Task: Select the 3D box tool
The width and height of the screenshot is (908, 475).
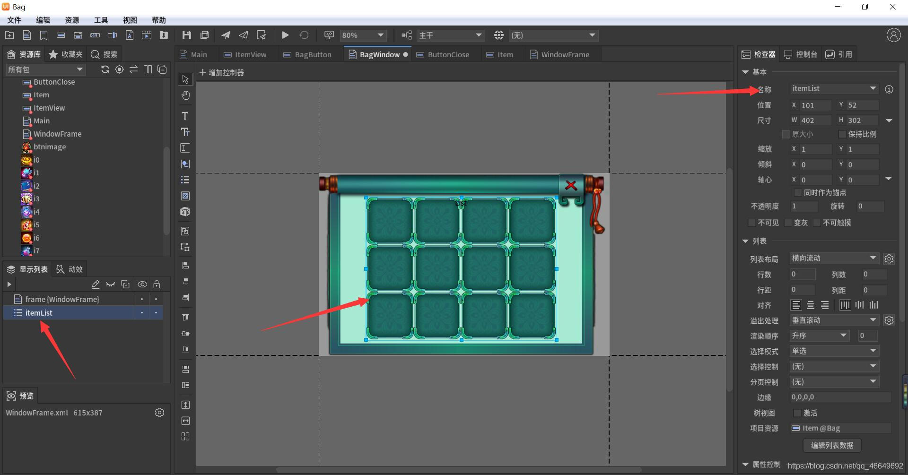Action: point(185,212)
